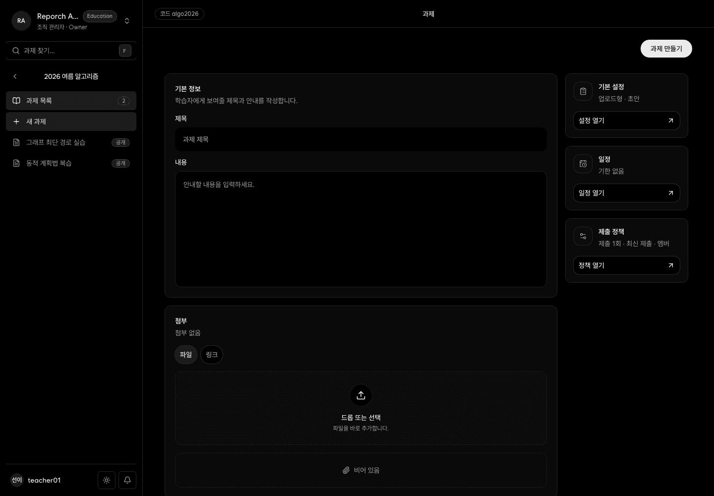Open 일정 열기 in the 일정 card

point(627,193)
